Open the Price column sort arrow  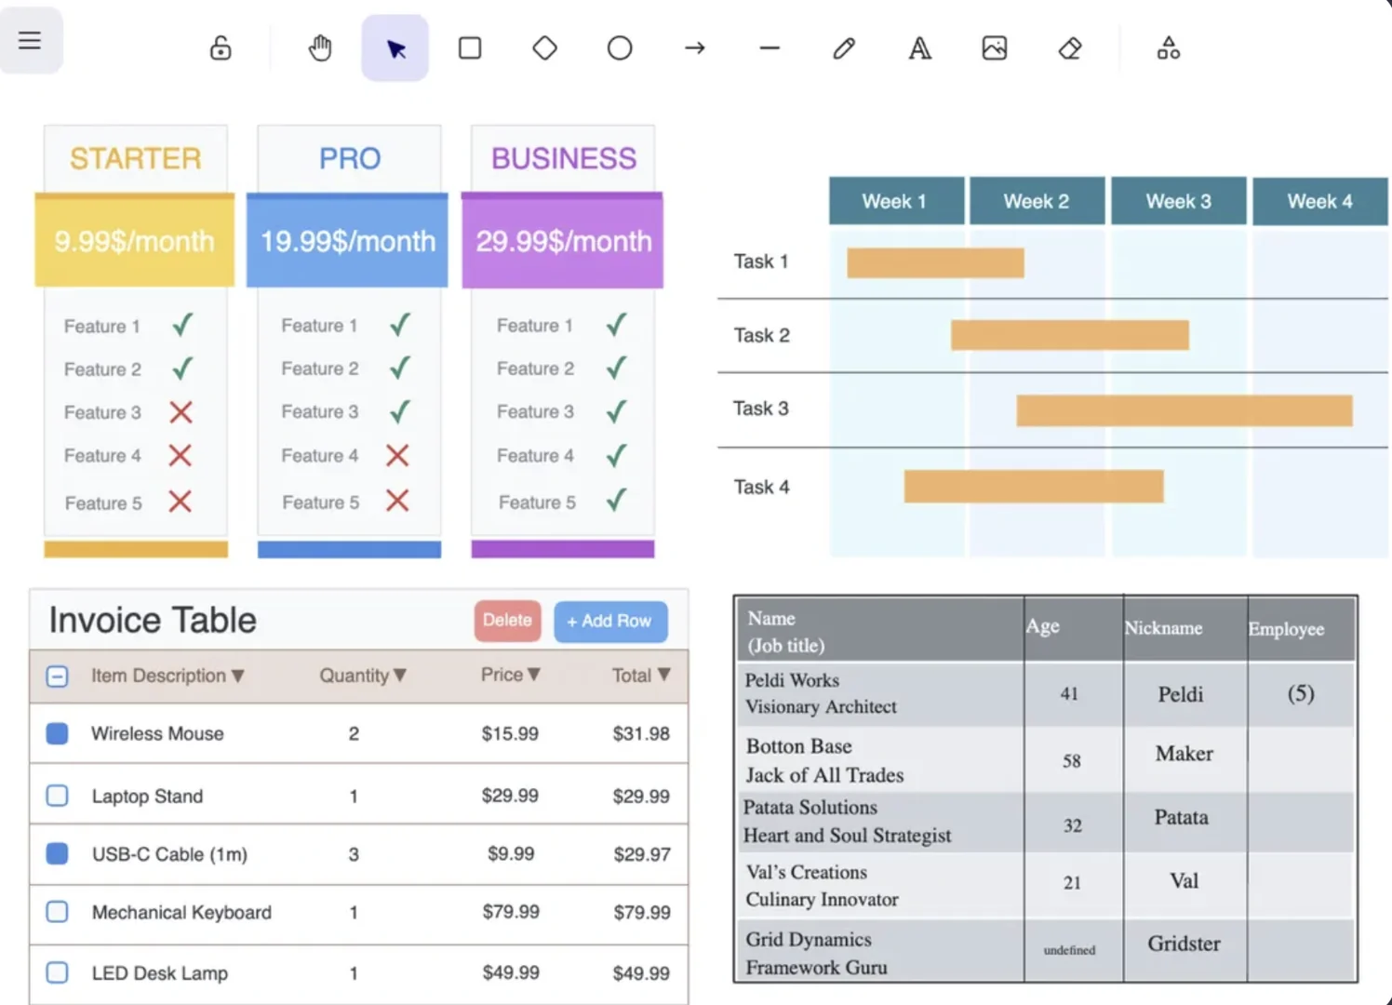(534, 675)
